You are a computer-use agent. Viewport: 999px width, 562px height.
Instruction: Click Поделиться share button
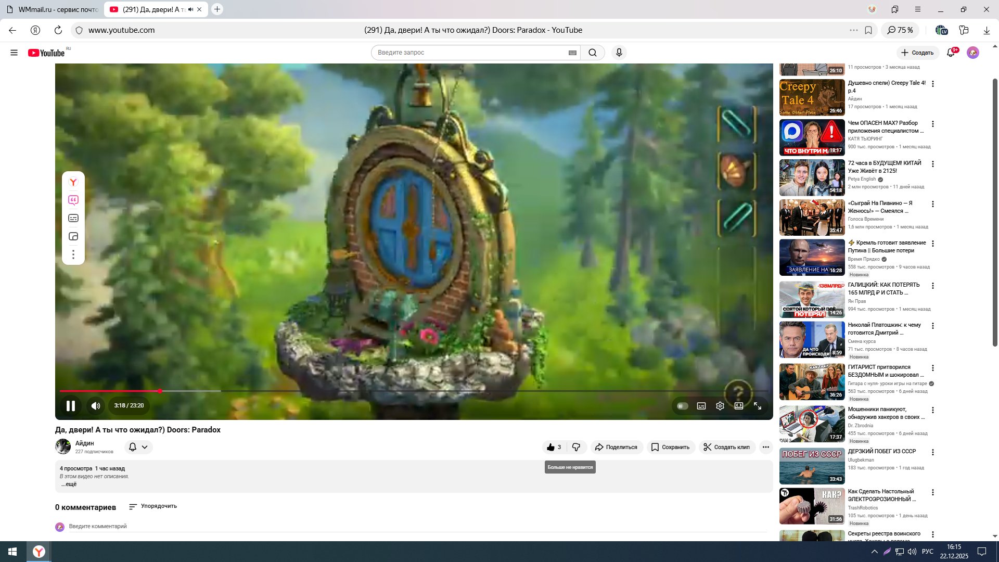click(x=617, y=447)
